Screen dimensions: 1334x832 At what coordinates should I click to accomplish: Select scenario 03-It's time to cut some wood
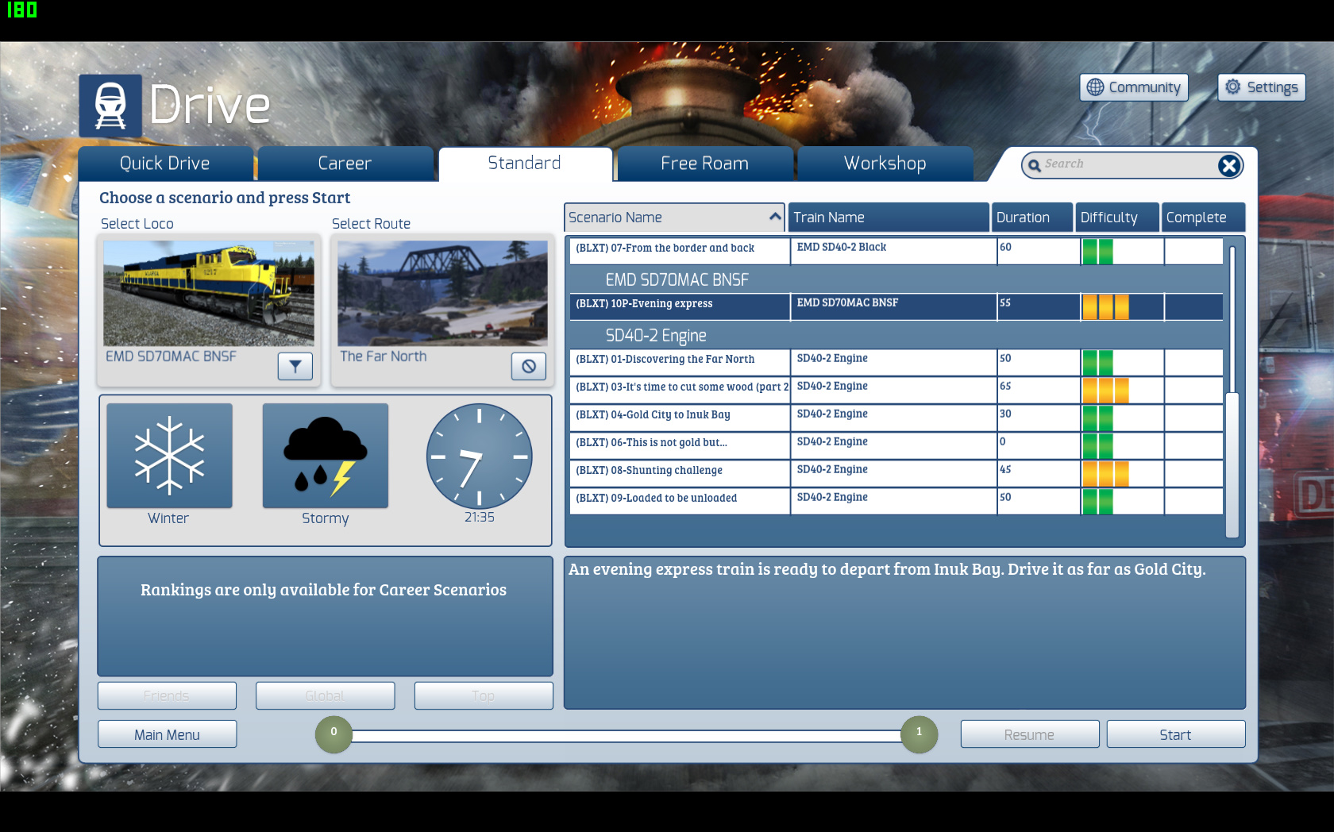(896, 390)
